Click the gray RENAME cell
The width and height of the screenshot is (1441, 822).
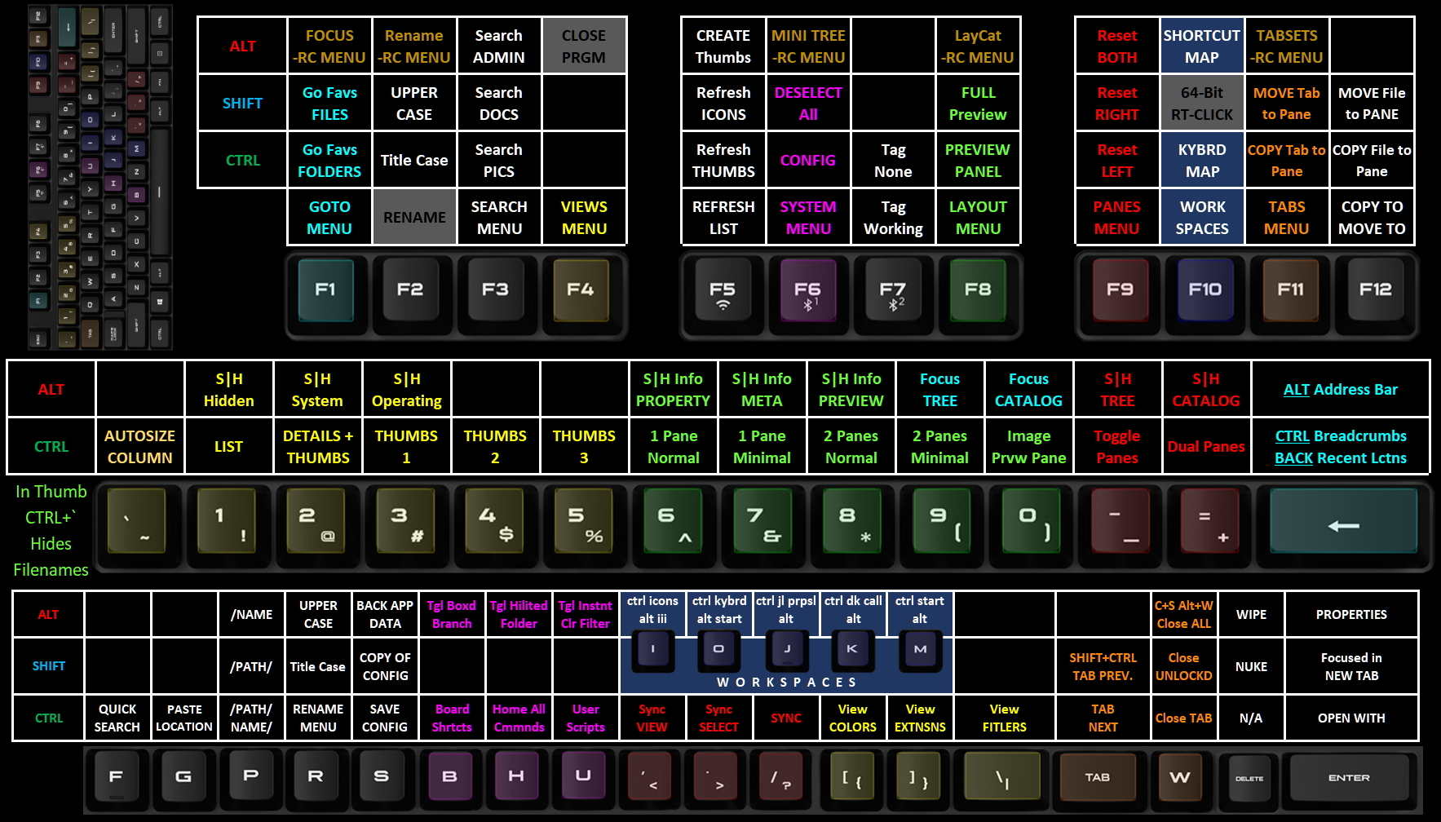pyautogui.click(x=413, y=217)
